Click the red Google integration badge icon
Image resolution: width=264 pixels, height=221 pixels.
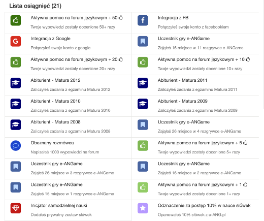coord(16,41)
